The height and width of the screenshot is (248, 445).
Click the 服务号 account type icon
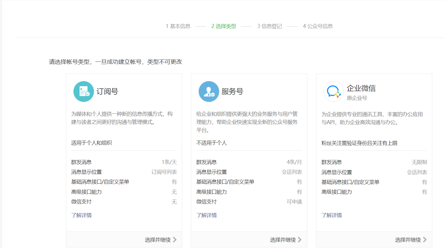[x=209, y=91]
